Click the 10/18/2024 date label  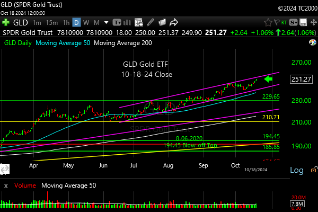point(256,170)
